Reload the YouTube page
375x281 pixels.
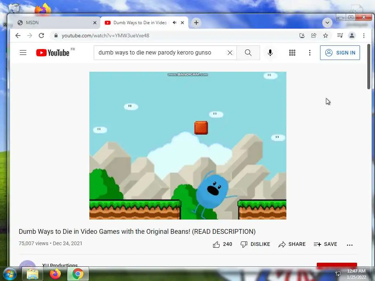point(41,35)
